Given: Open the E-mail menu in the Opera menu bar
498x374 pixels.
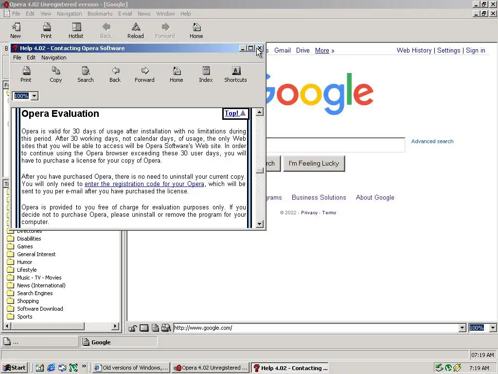Looking at the screenshot, I should click(125, 14).
